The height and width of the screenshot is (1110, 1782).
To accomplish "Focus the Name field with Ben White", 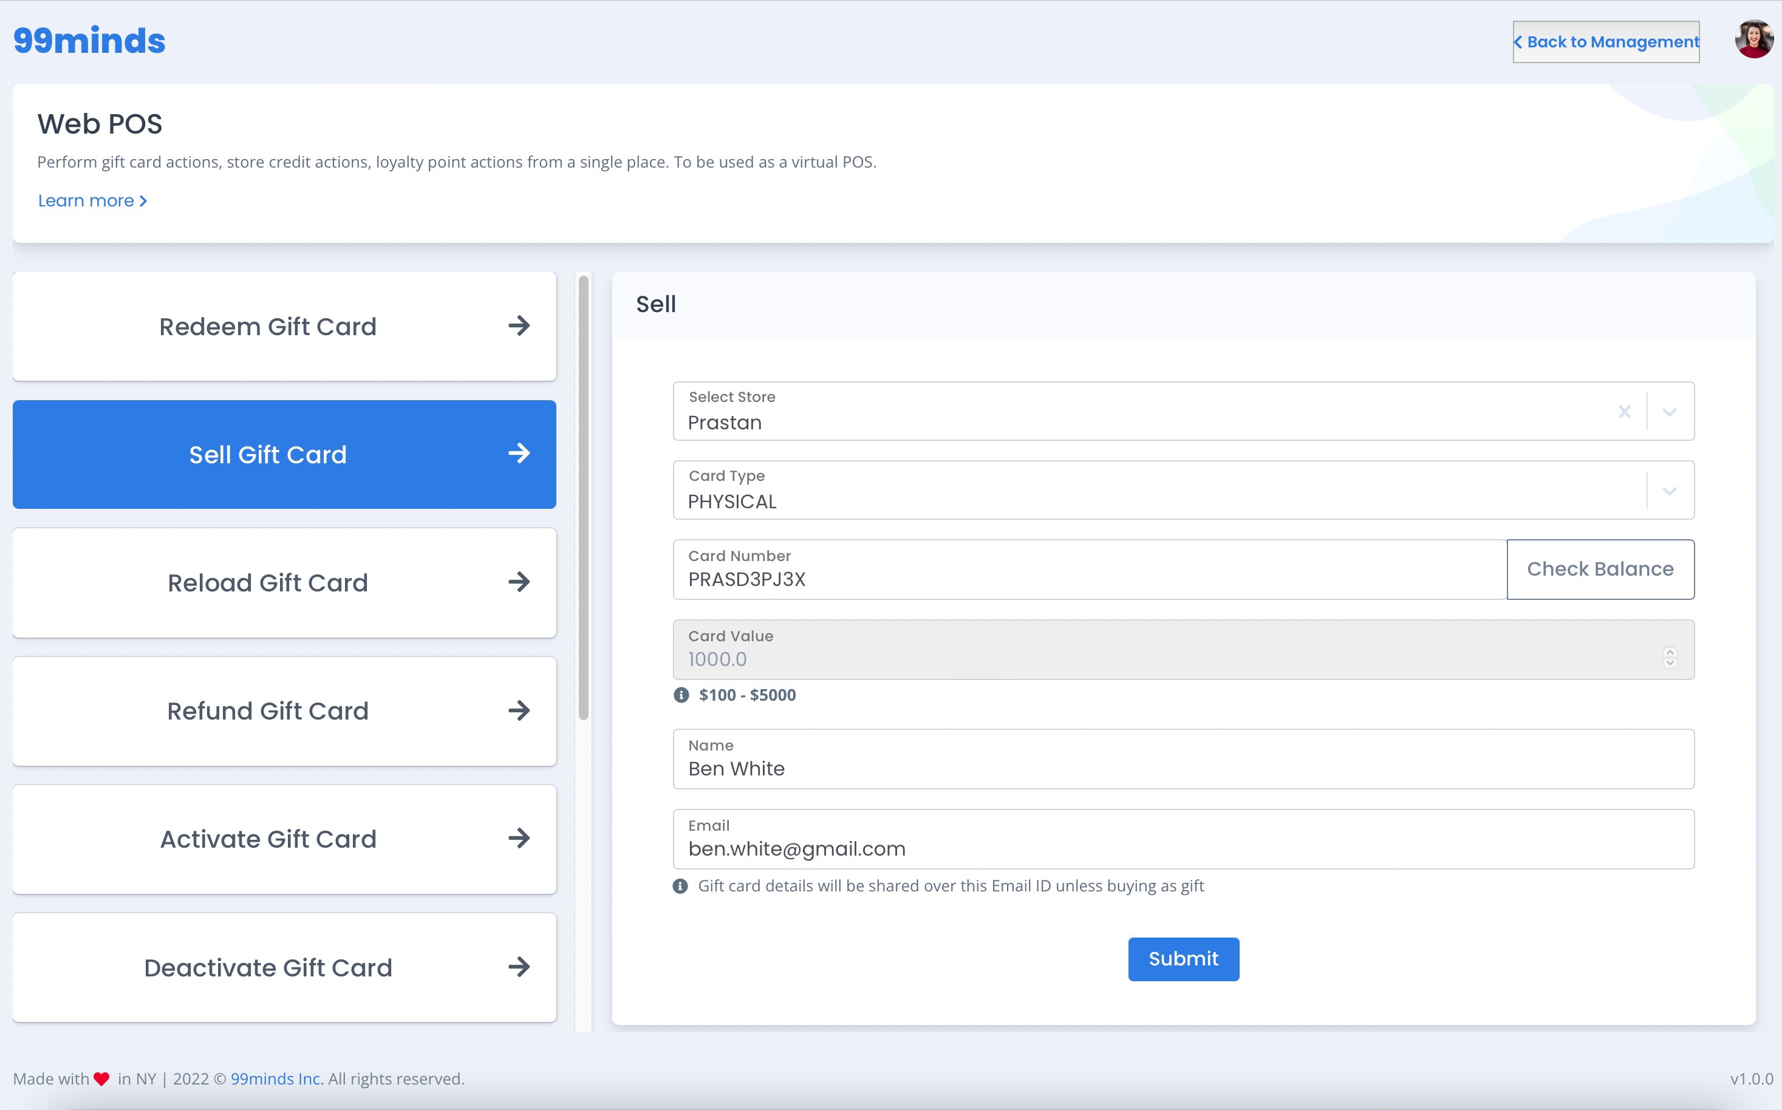I will [x=1184, y=759].
